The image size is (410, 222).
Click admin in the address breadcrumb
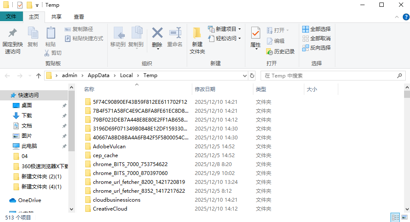pyautogui.click(x=70, y=75)
